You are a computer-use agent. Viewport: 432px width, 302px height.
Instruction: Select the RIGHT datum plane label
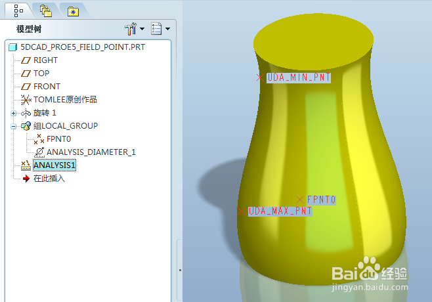[x=45, y=60]
